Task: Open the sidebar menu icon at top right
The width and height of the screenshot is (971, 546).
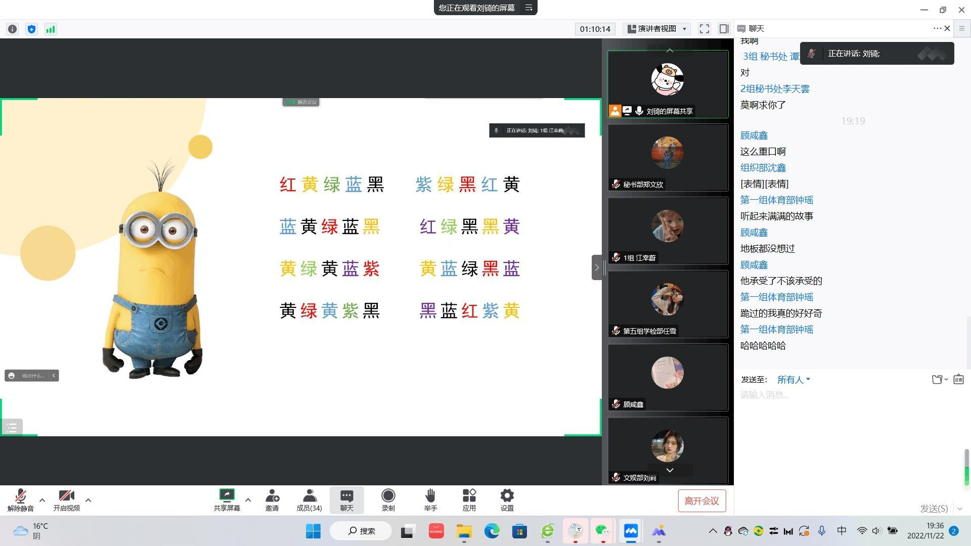Action: [962, 29]
